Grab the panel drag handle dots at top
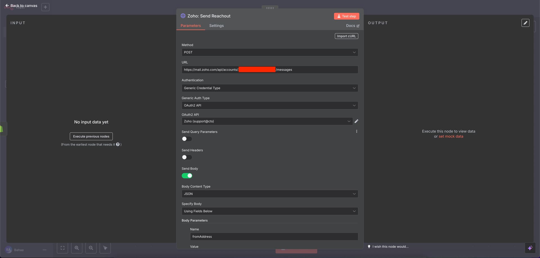This screenshot has width=540, height=258. point(270,8)
